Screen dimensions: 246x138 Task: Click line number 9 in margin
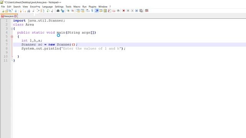[x=7, y=53]
